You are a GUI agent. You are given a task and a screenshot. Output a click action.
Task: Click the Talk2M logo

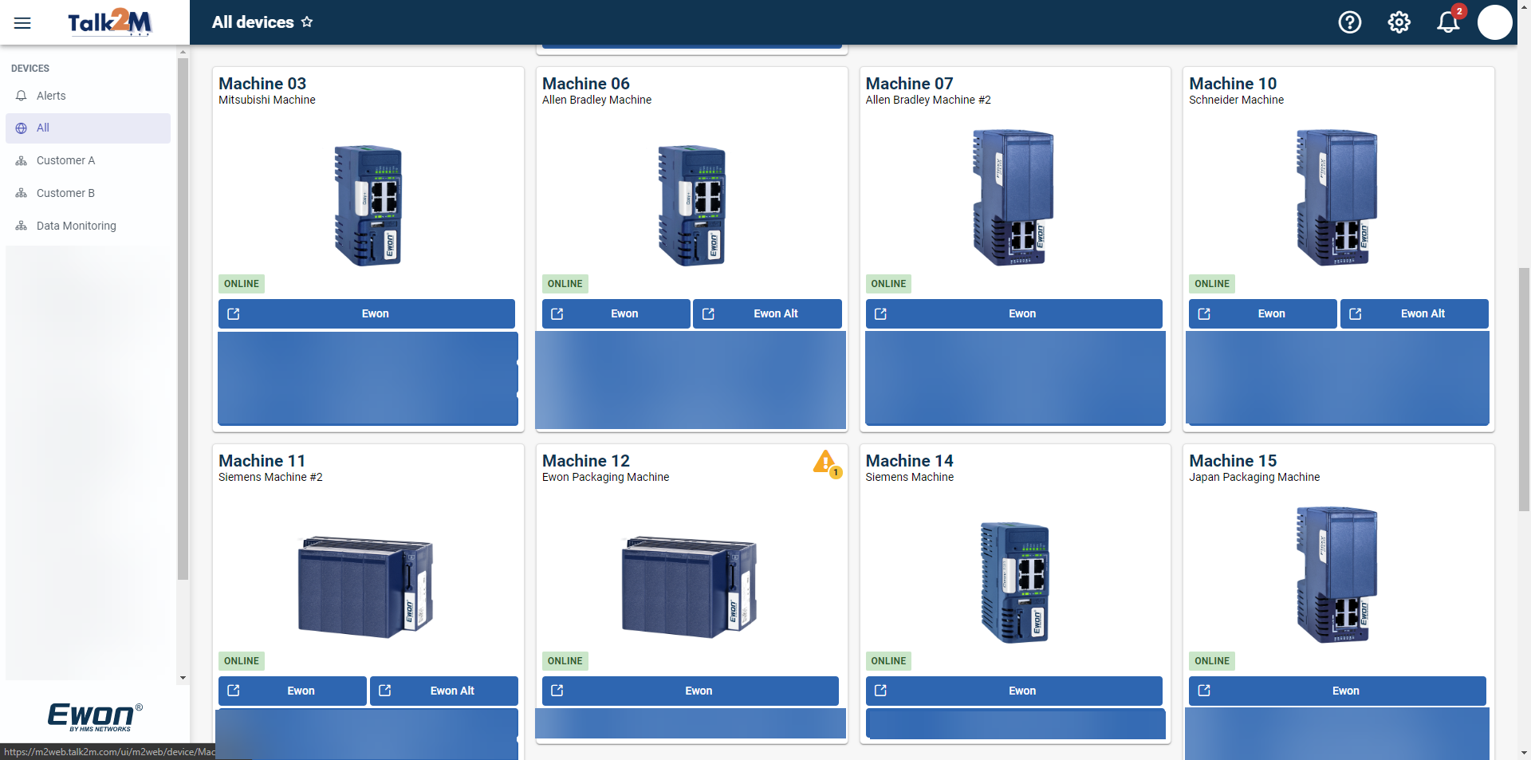click(109, 22)
